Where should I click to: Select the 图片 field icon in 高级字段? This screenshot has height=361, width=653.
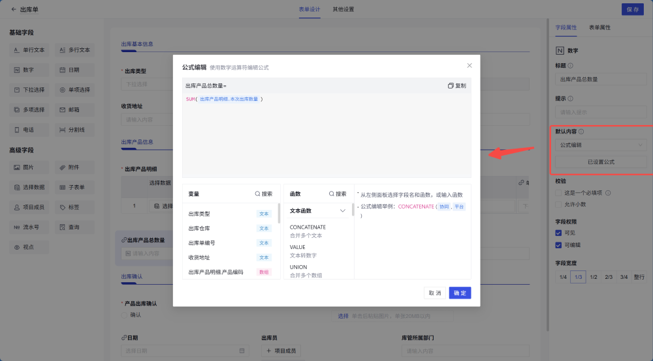[x=18, y=167]
